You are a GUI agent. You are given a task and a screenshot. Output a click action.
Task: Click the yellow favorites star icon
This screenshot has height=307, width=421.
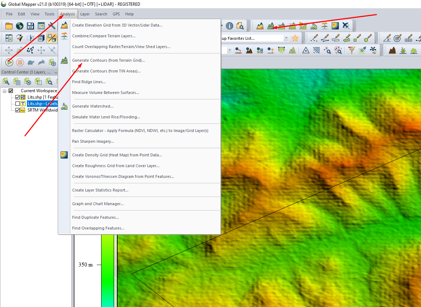pos(295,38)
